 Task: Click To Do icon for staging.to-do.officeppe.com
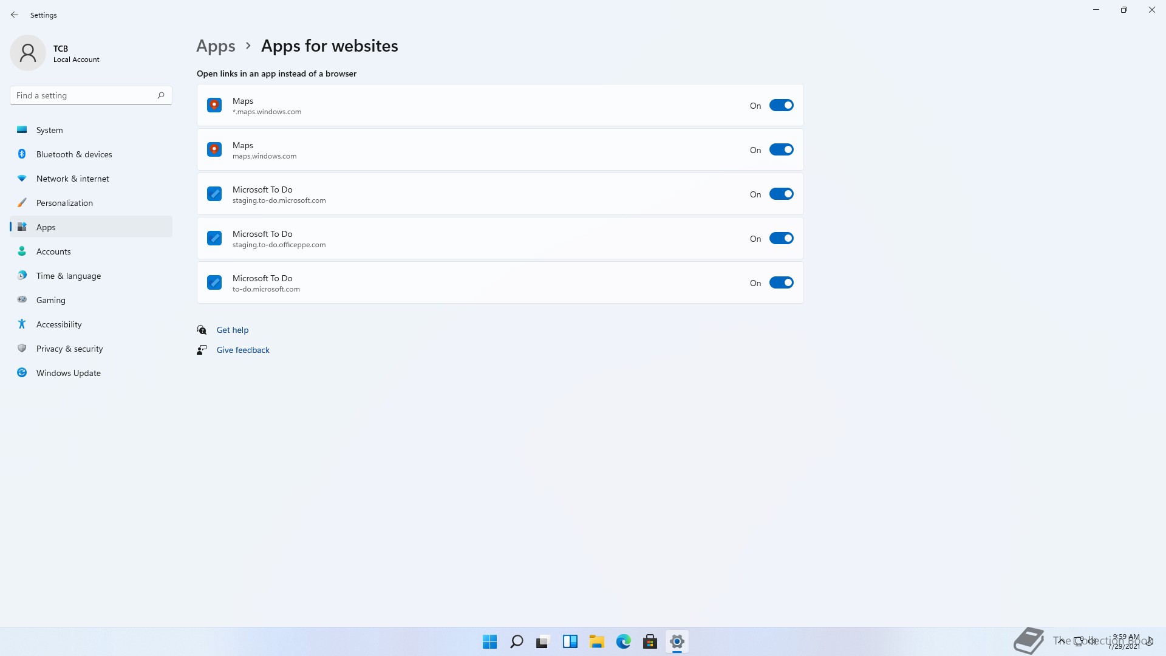coord(214,238)
